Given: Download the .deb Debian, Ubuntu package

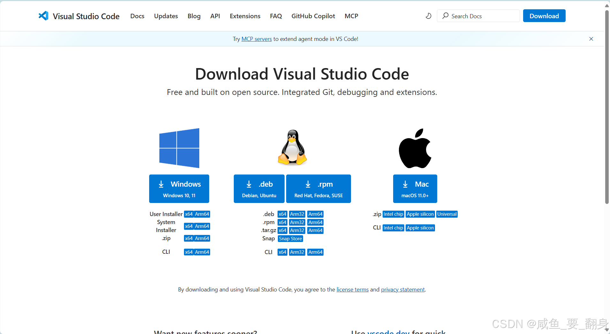Looking at the screenshot, I should 259,189.
